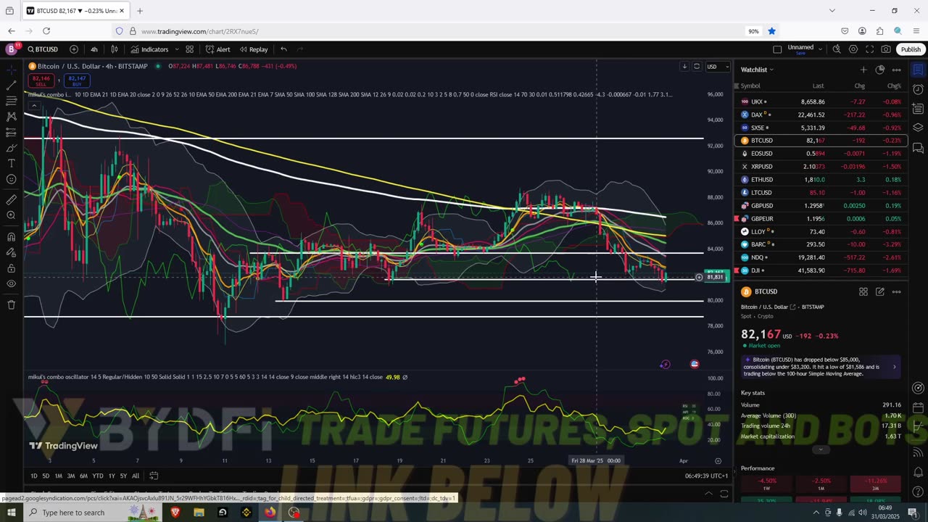
Task: Select the ruler measure tool
Action: click(11, 199)
